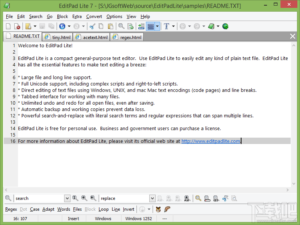Toggle the Loop search option
The width and height of the screenshot is (300, 225).
103,209
